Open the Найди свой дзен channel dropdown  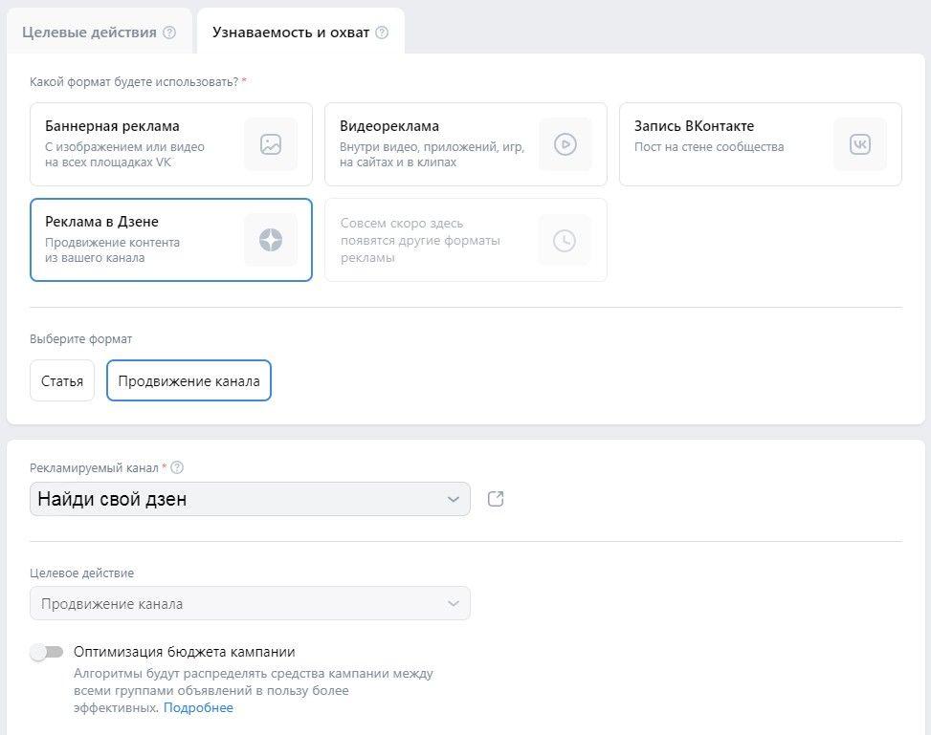pyautogui.click(x=250, y=499)
